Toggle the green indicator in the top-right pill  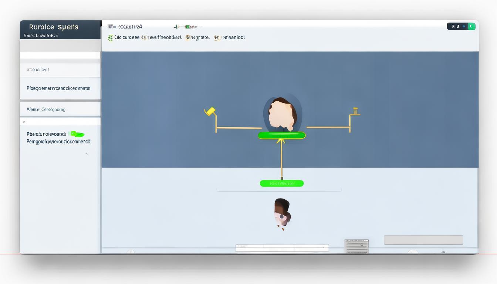point(471,26)
